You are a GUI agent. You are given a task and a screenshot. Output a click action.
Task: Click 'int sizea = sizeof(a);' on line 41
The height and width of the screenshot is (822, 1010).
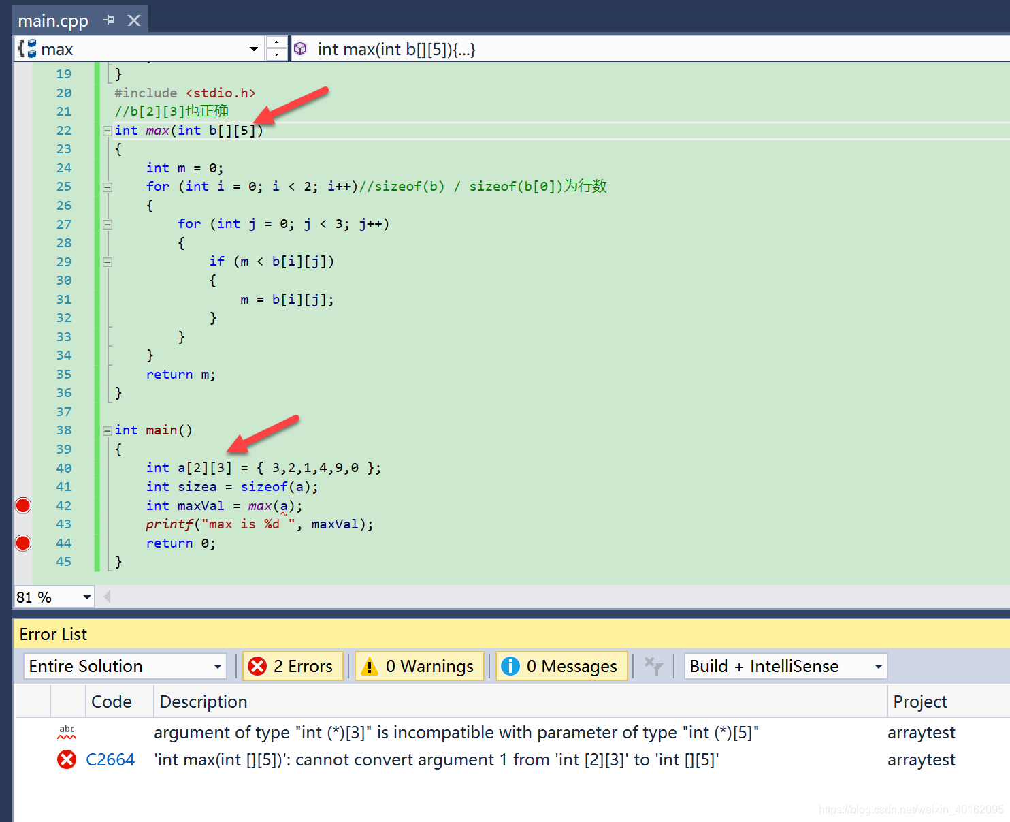coord(232,487)
